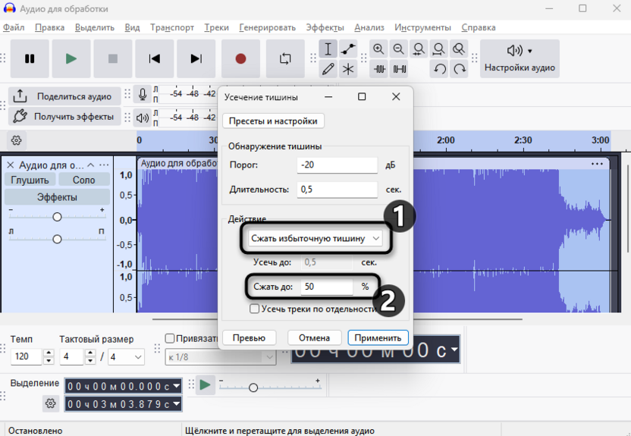This screenshot has height=436, width=631.
Task: Skip to start of track
Action: tap(155, 58)
